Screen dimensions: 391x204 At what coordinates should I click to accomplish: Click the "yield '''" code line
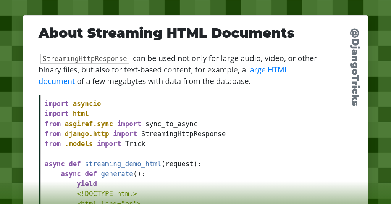tap(95, 184)
